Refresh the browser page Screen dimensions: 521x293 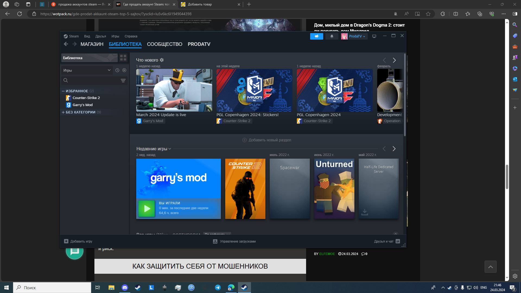pyautogui.click(x=20, y=14)
